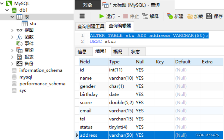Click line 2 DESC stu; in editor
Image resolution: width=224 pixels, height=140 pixels.
click(x=103, y=42)
